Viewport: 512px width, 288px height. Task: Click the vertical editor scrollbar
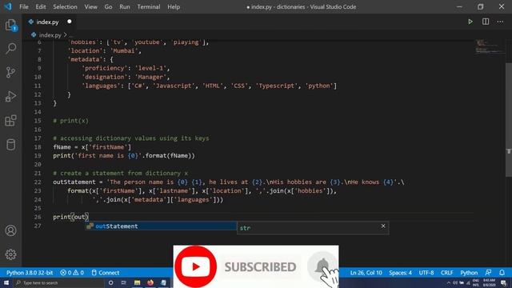[x=509, y=120]
